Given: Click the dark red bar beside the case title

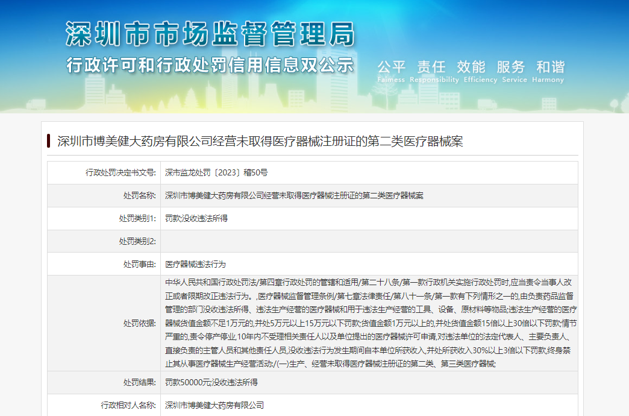Looking at the screenshot, I should point(48,142).
